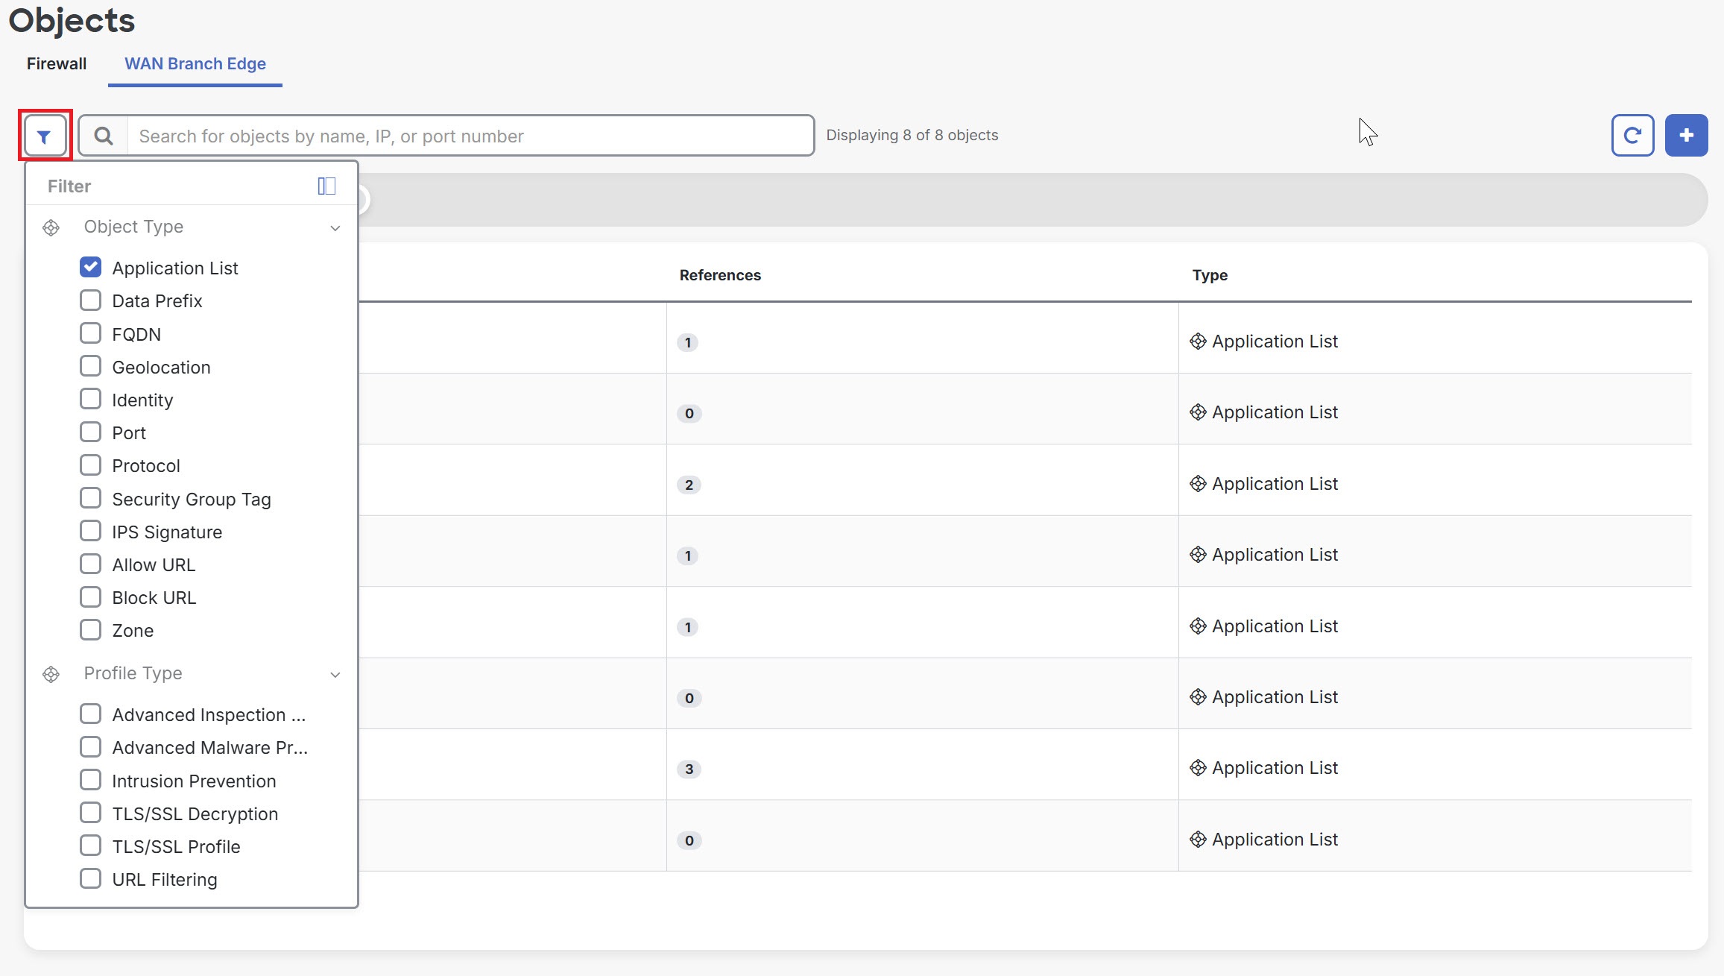This screenshot has height=976, width=1724.
Task: Click the Application List icon in the last table row
Action: (x=1198, y=839)
